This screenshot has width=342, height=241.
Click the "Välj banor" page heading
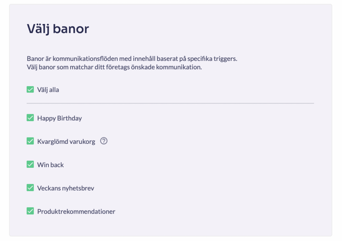point(58,29)
